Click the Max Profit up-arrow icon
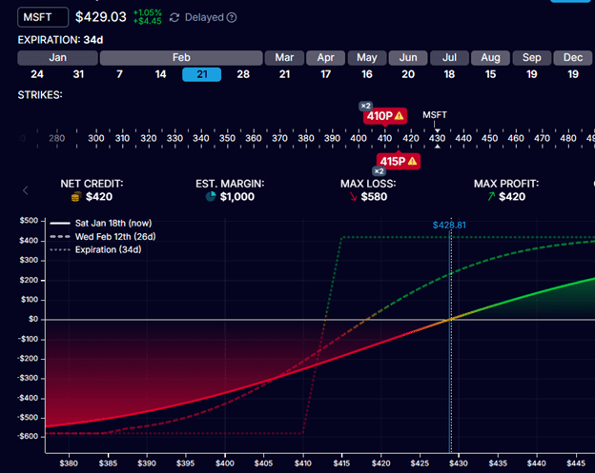 (x=489, y=197)
